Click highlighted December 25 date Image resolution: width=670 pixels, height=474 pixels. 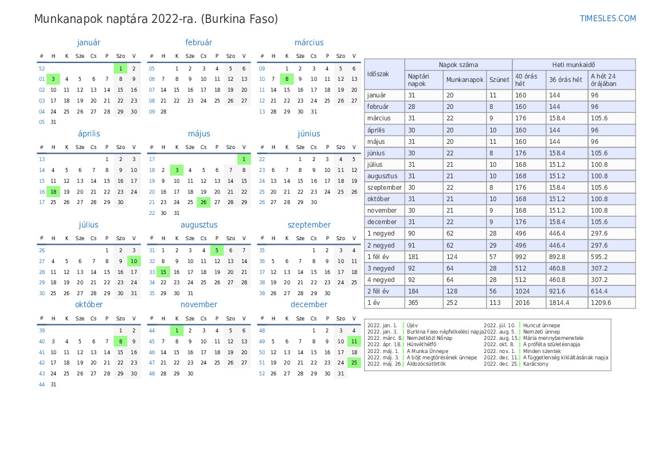click(x=354, y=362)
